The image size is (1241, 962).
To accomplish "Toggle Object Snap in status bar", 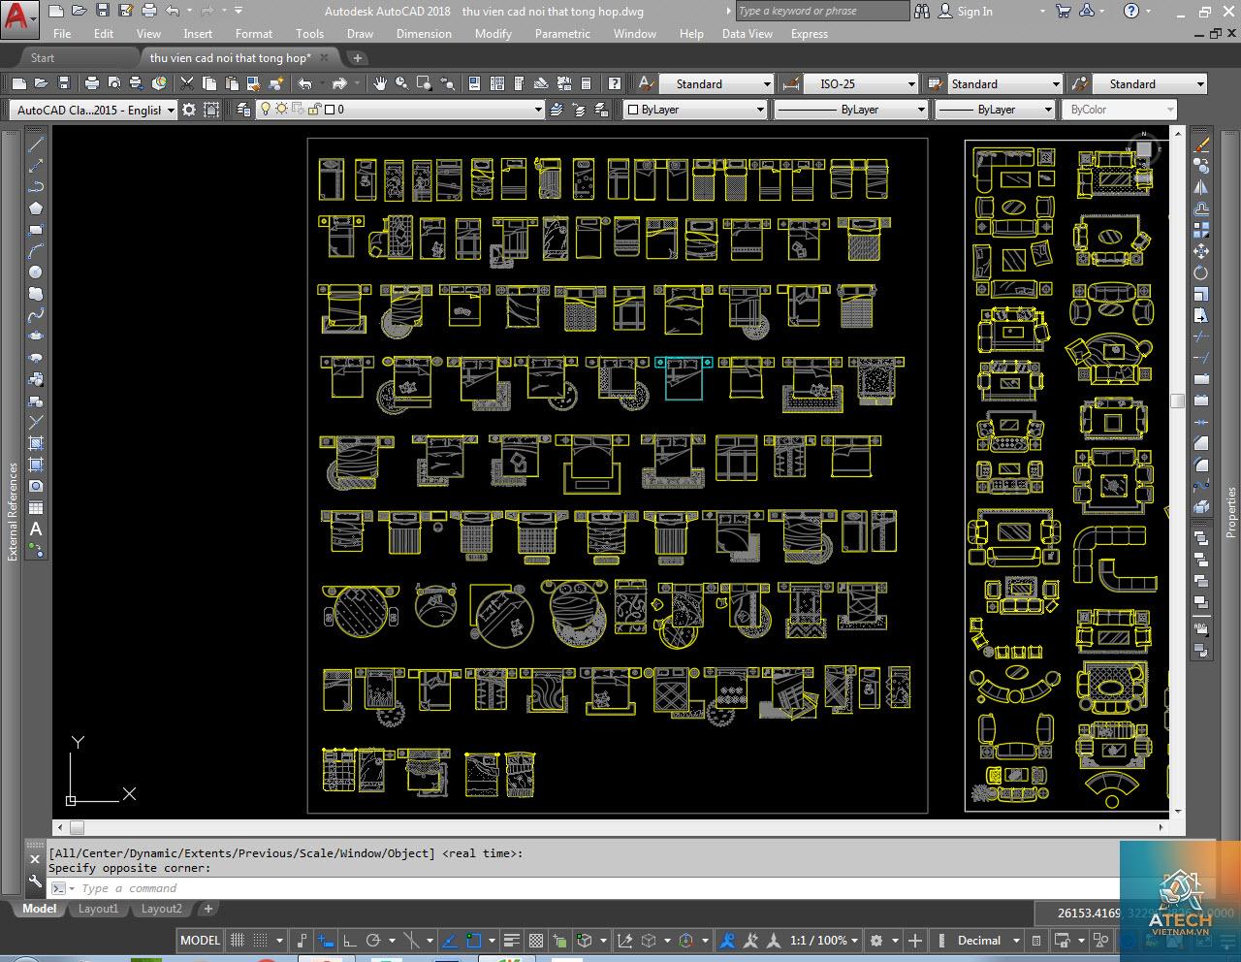I will point(474,940).
